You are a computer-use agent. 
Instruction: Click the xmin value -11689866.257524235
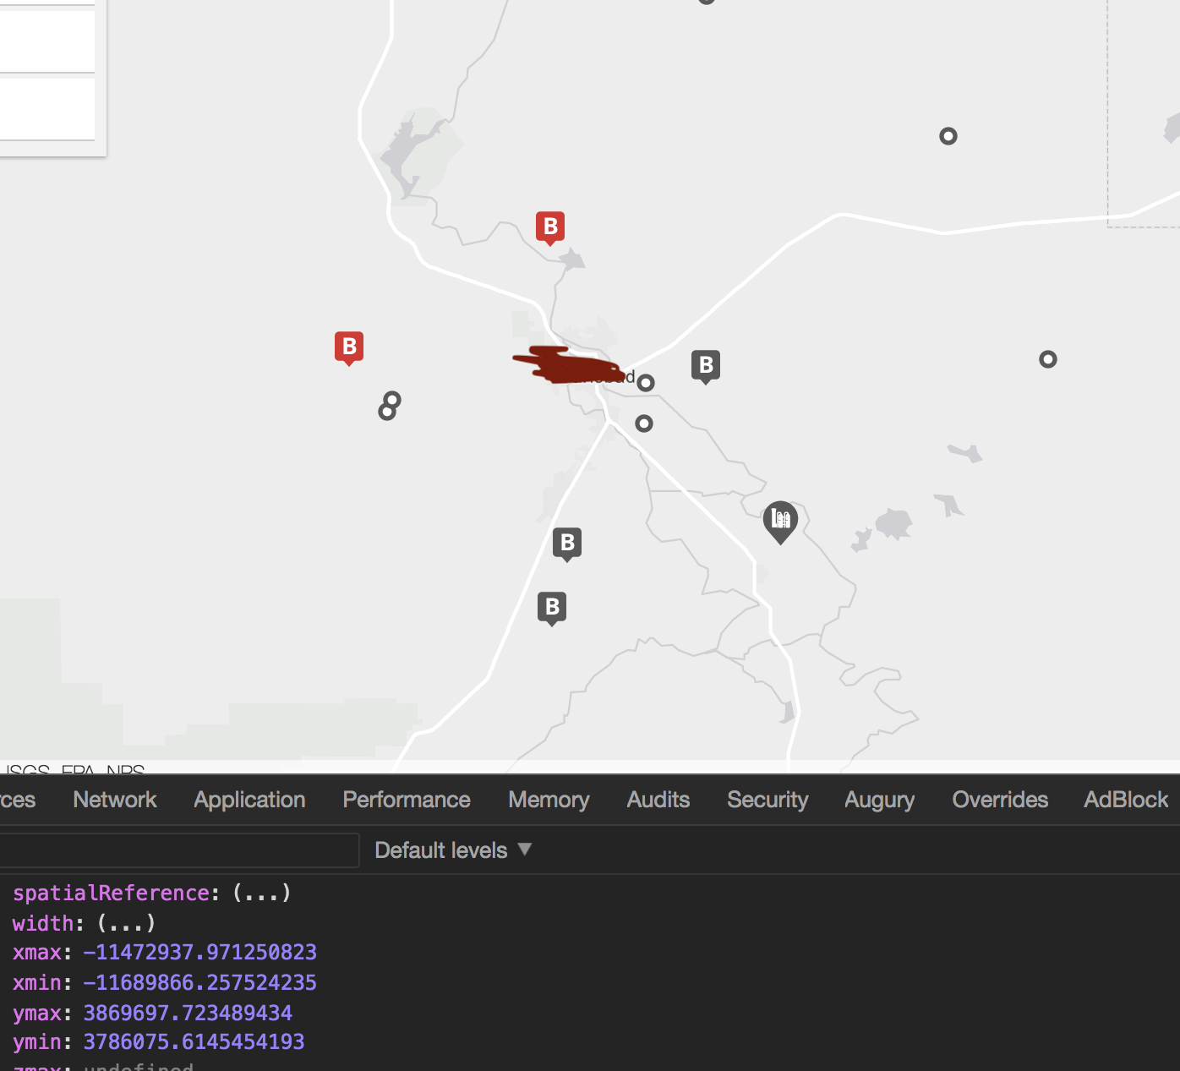click(199, 983)
